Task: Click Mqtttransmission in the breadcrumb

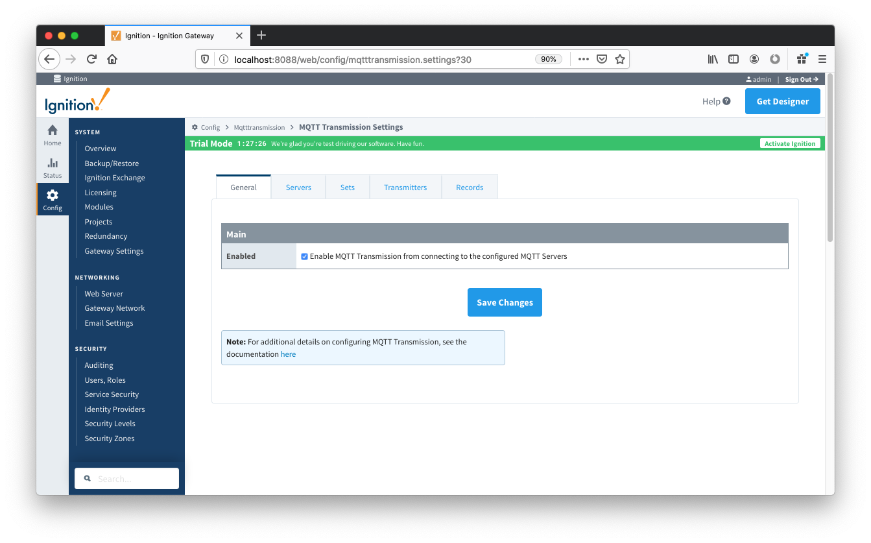Action: 259,127
